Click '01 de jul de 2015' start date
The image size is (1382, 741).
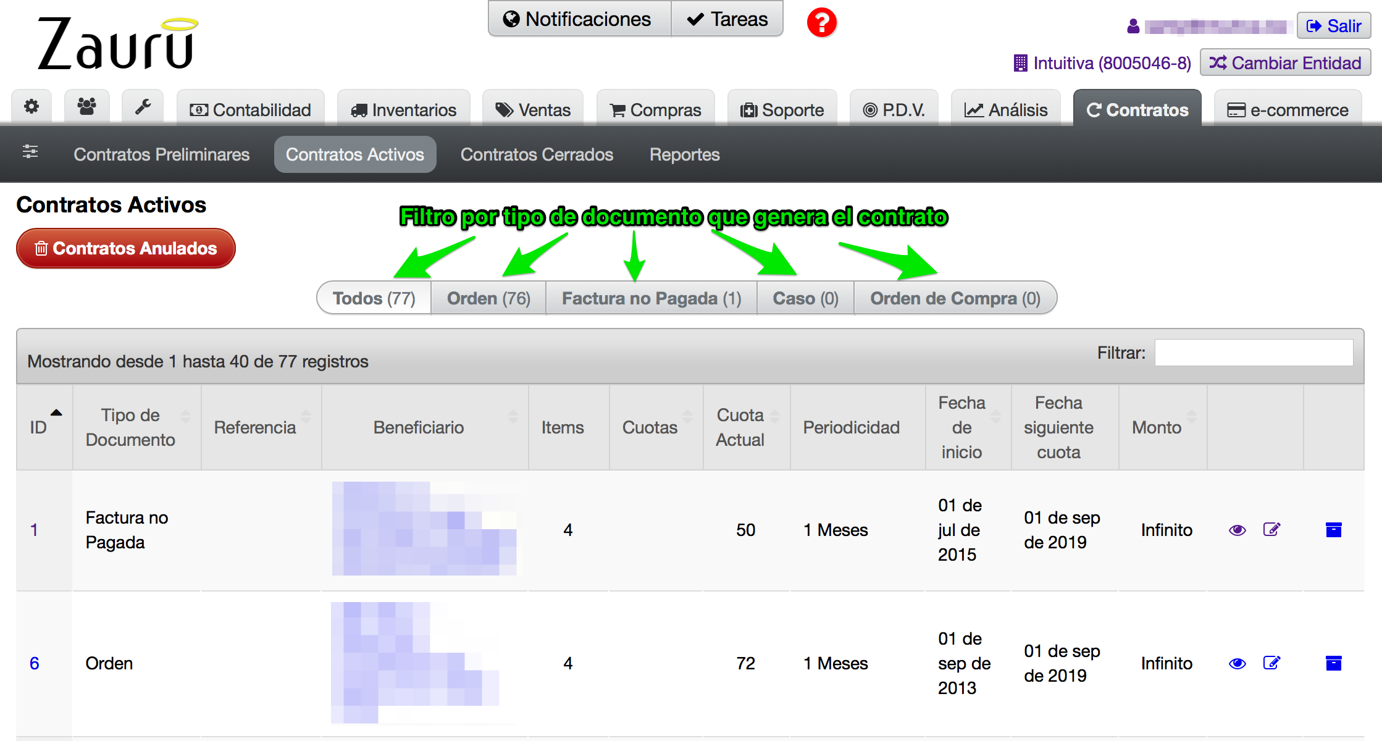[x=960, y=530]
